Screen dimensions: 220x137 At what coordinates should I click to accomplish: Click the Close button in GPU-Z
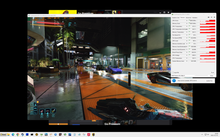[x=211, y=76]
